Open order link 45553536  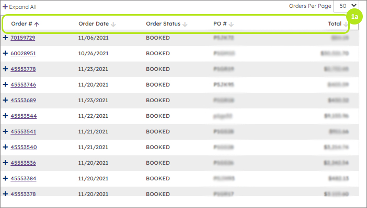(x=24, y=163)
